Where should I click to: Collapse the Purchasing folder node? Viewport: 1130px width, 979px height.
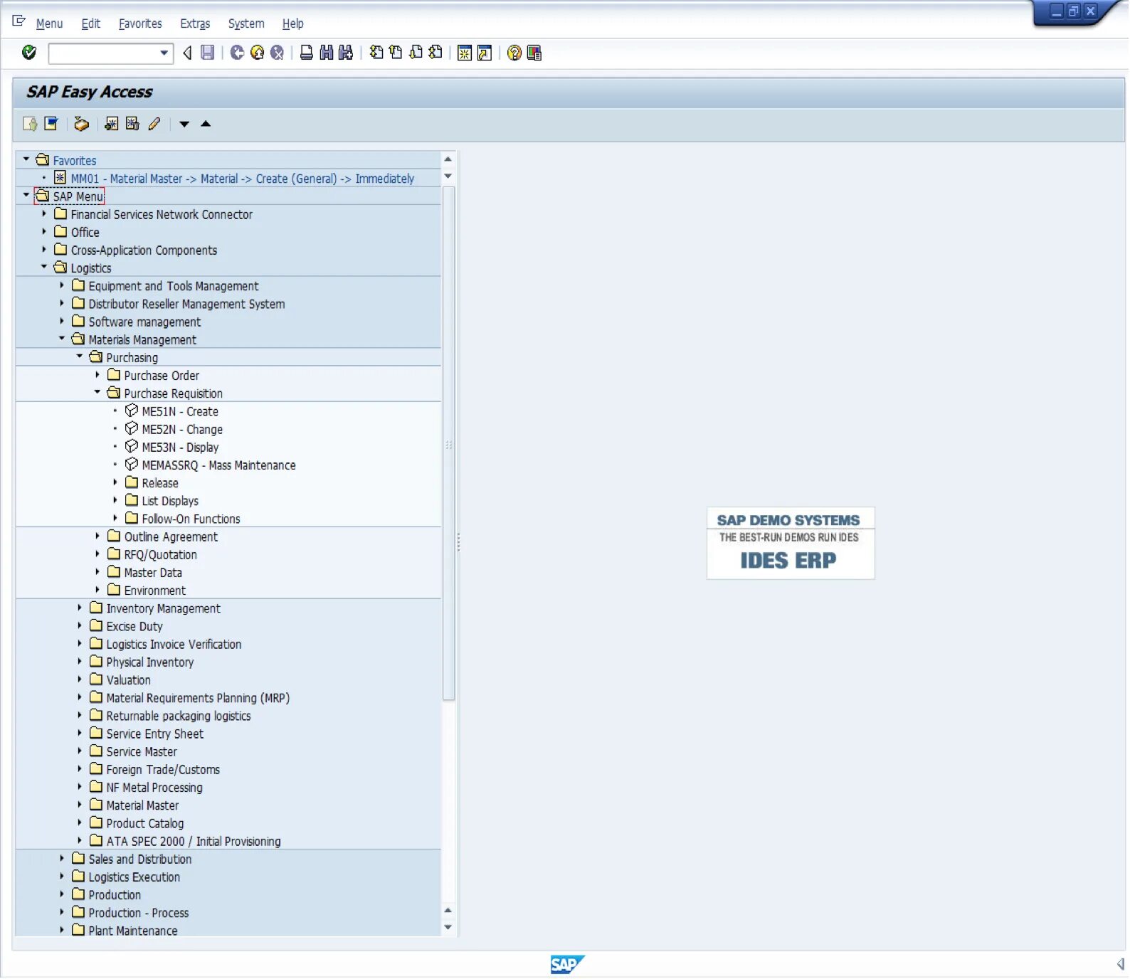coord(80,356)
